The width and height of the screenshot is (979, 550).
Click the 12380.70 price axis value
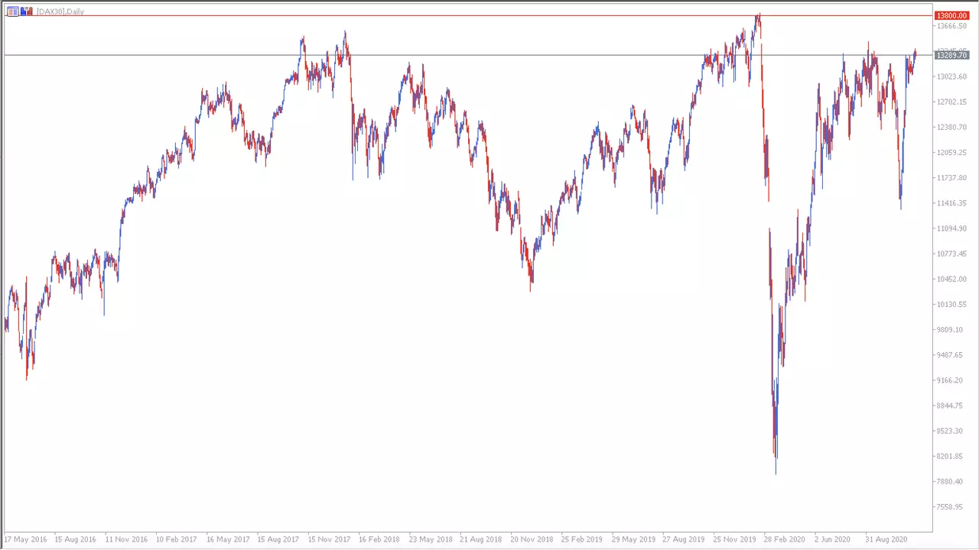click(x=951, y=127)
